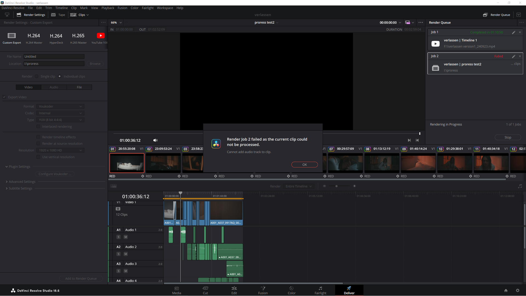526x296 pixels.
Task: Select Single clip render option
Action: 36,76
